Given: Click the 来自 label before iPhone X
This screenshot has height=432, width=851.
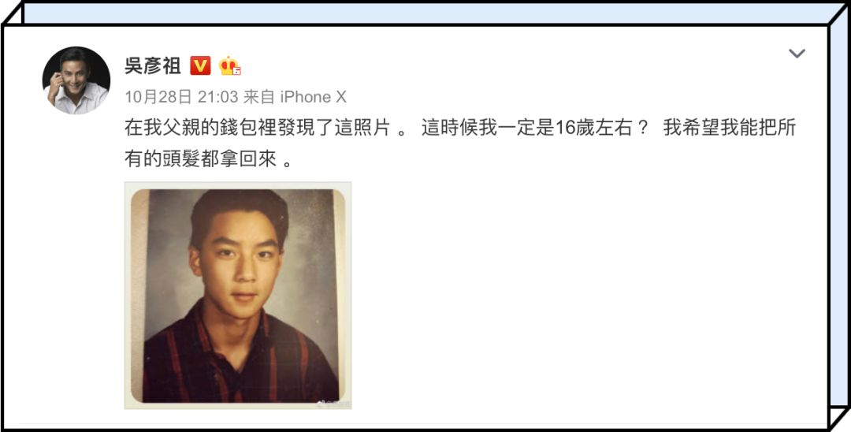Looking at the screenshot, I should tap(259, 97).
